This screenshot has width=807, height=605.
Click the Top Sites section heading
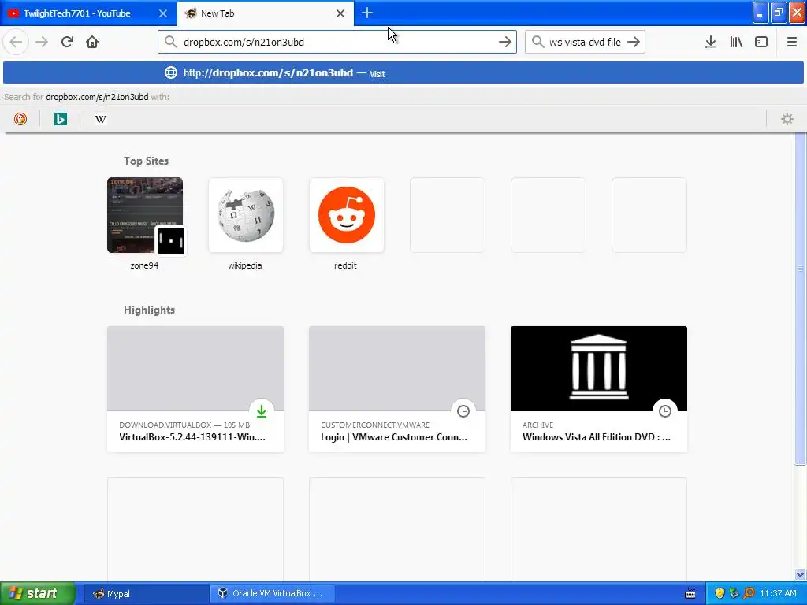146,161
